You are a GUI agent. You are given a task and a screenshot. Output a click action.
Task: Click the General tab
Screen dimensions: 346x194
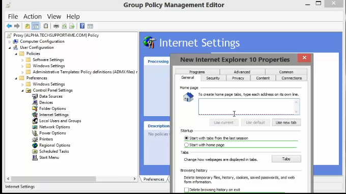point(188,78)
